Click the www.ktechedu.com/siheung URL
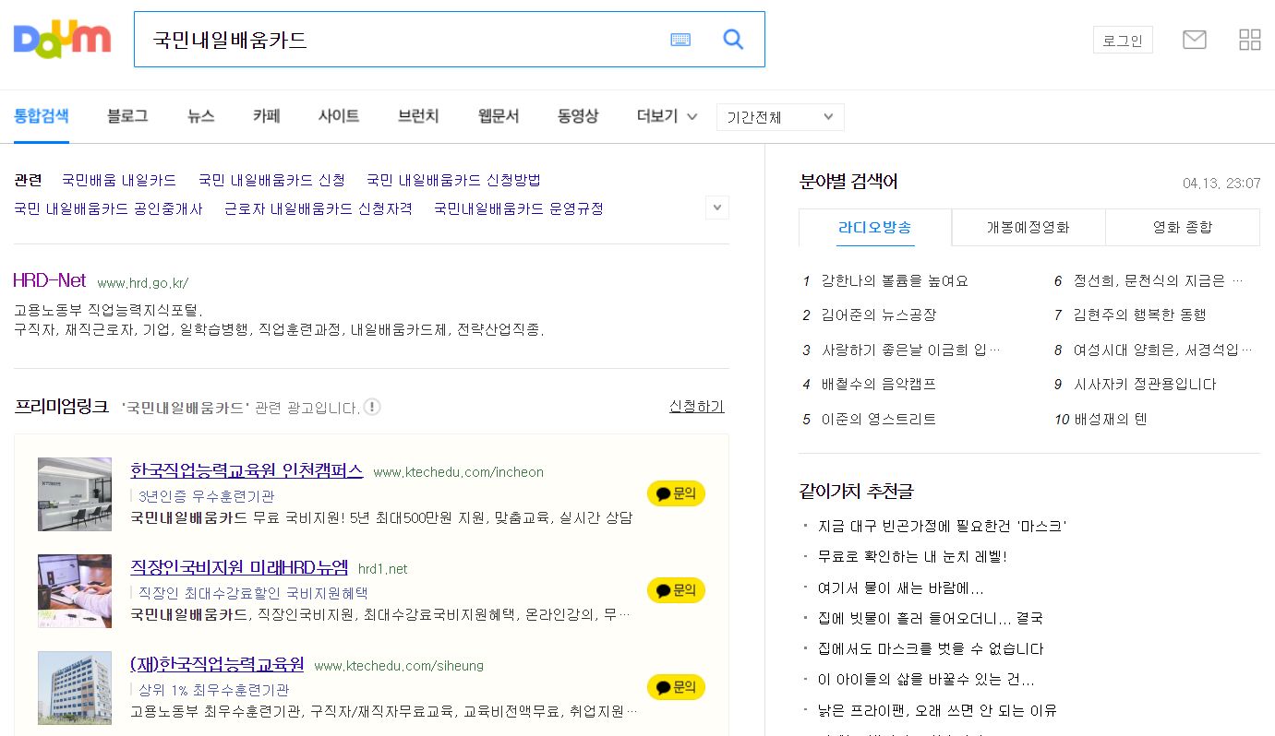This screenshot has height=736, width=1275. point(399,666)
